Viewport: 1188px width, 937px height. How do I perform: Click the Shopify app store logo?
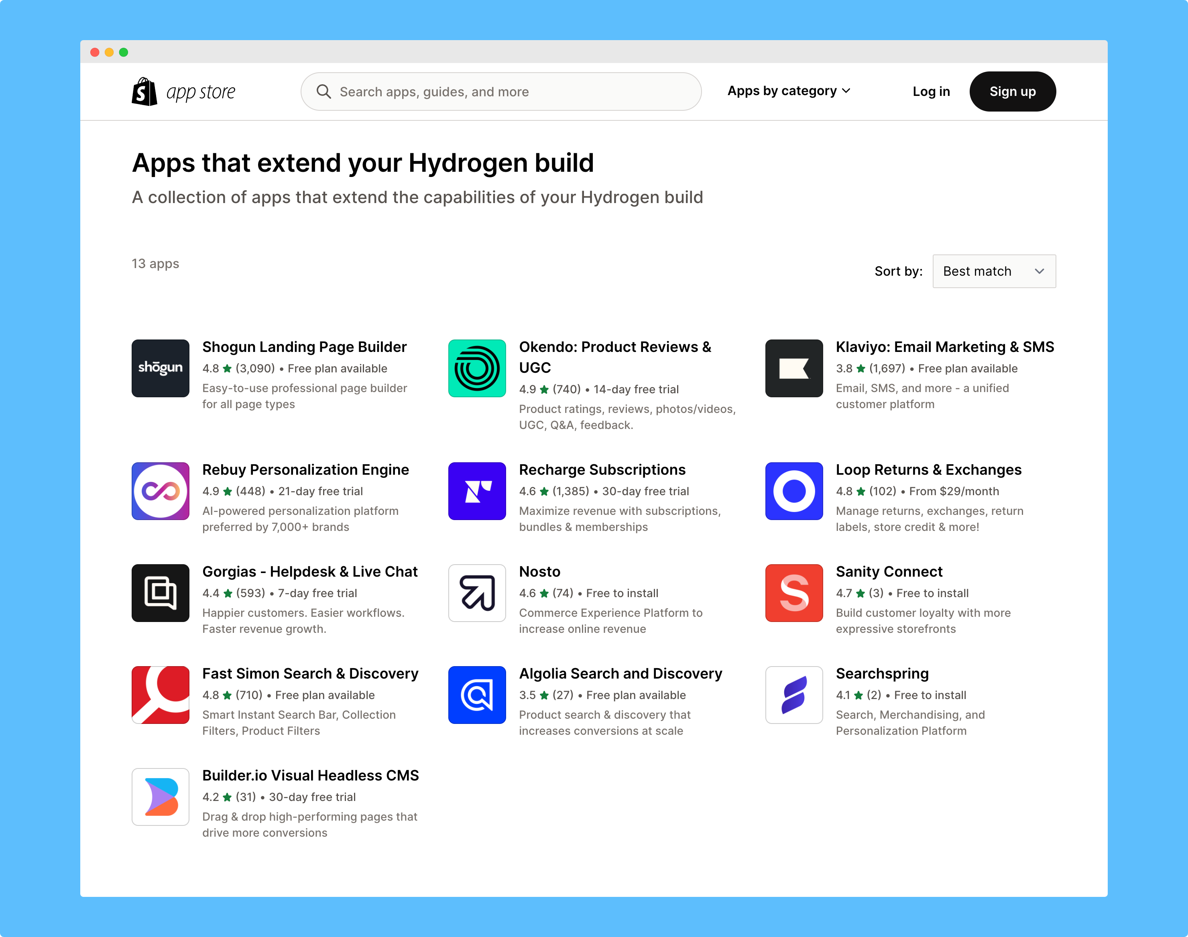coord(183,91)
